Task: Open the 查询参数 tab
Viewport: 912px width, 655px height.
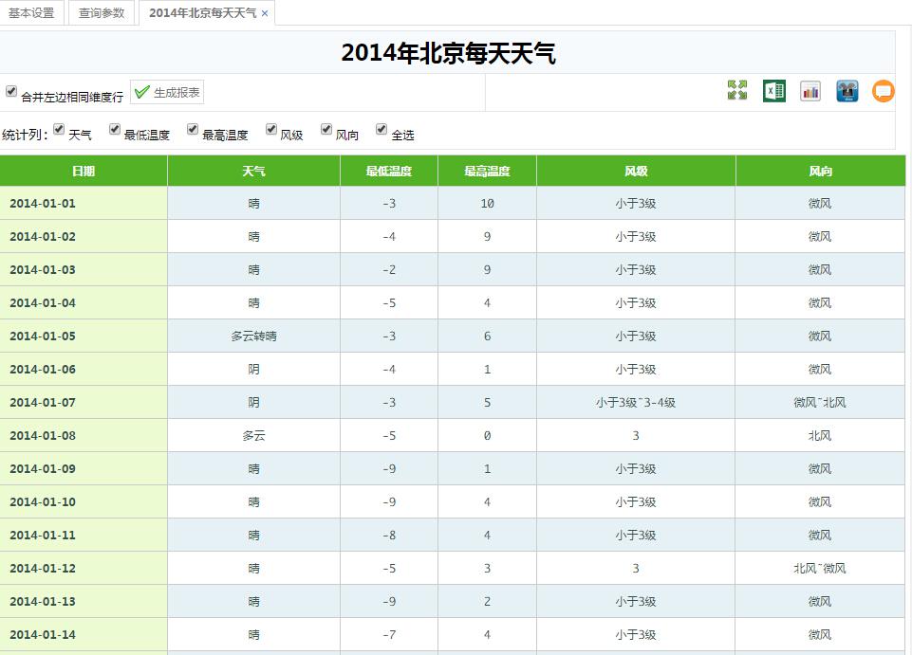Action: [102, 13]
